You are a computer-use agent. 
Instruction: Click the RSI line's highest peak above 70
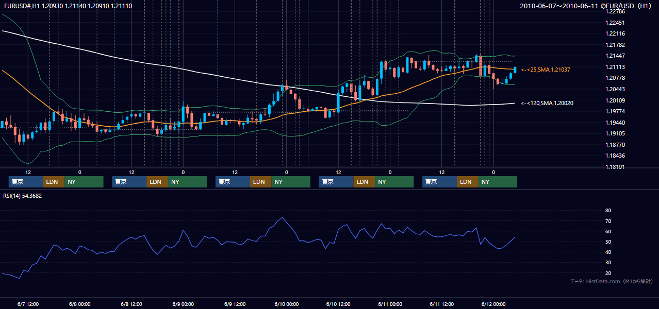(x=282, y=218)
